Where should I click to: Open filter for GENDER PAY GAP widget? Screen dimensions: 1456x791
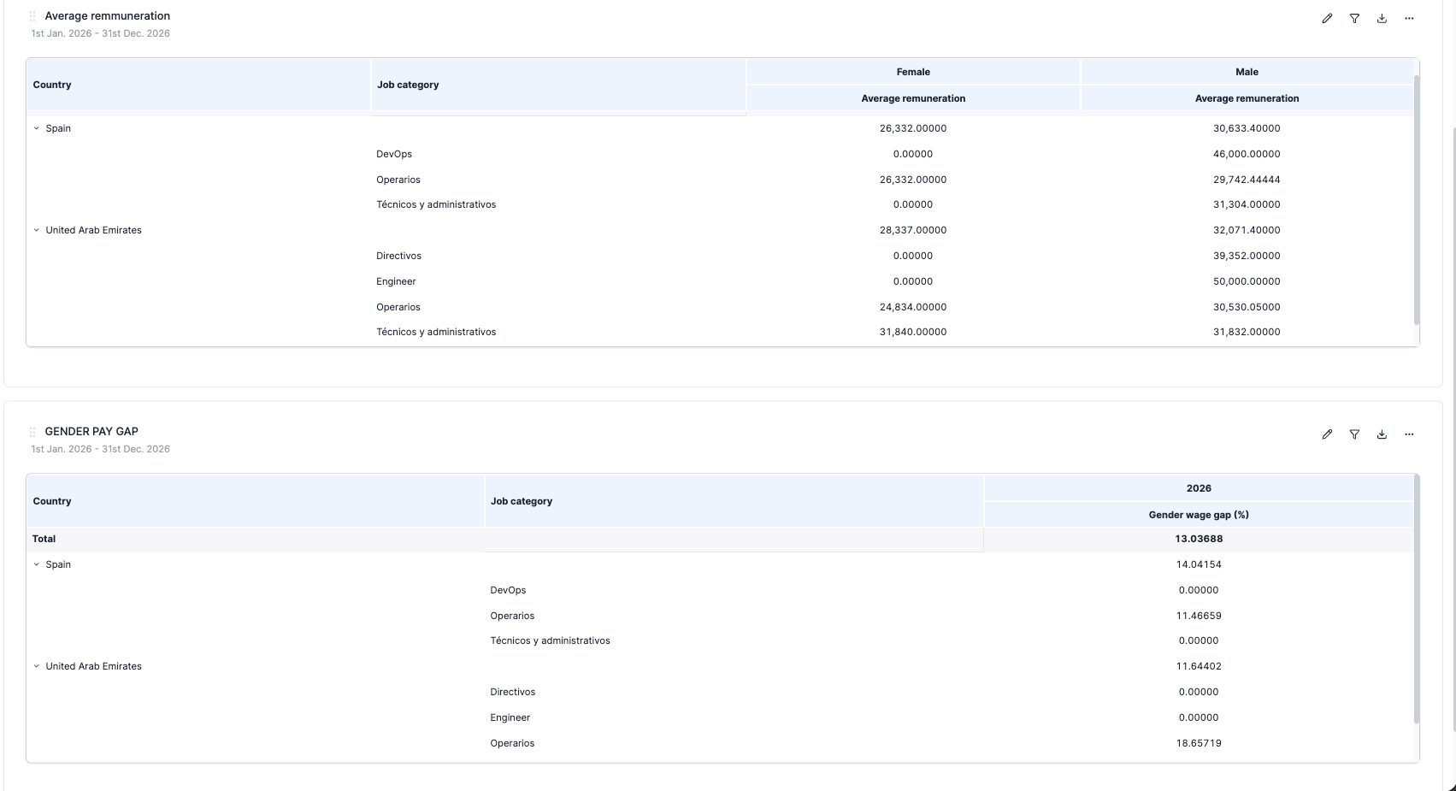(x=1354, y=434)
